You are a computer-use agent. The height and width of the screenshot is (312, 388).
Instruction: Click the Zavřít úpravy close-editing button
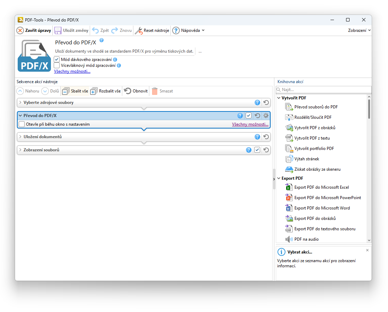click(x=34, y=30)
